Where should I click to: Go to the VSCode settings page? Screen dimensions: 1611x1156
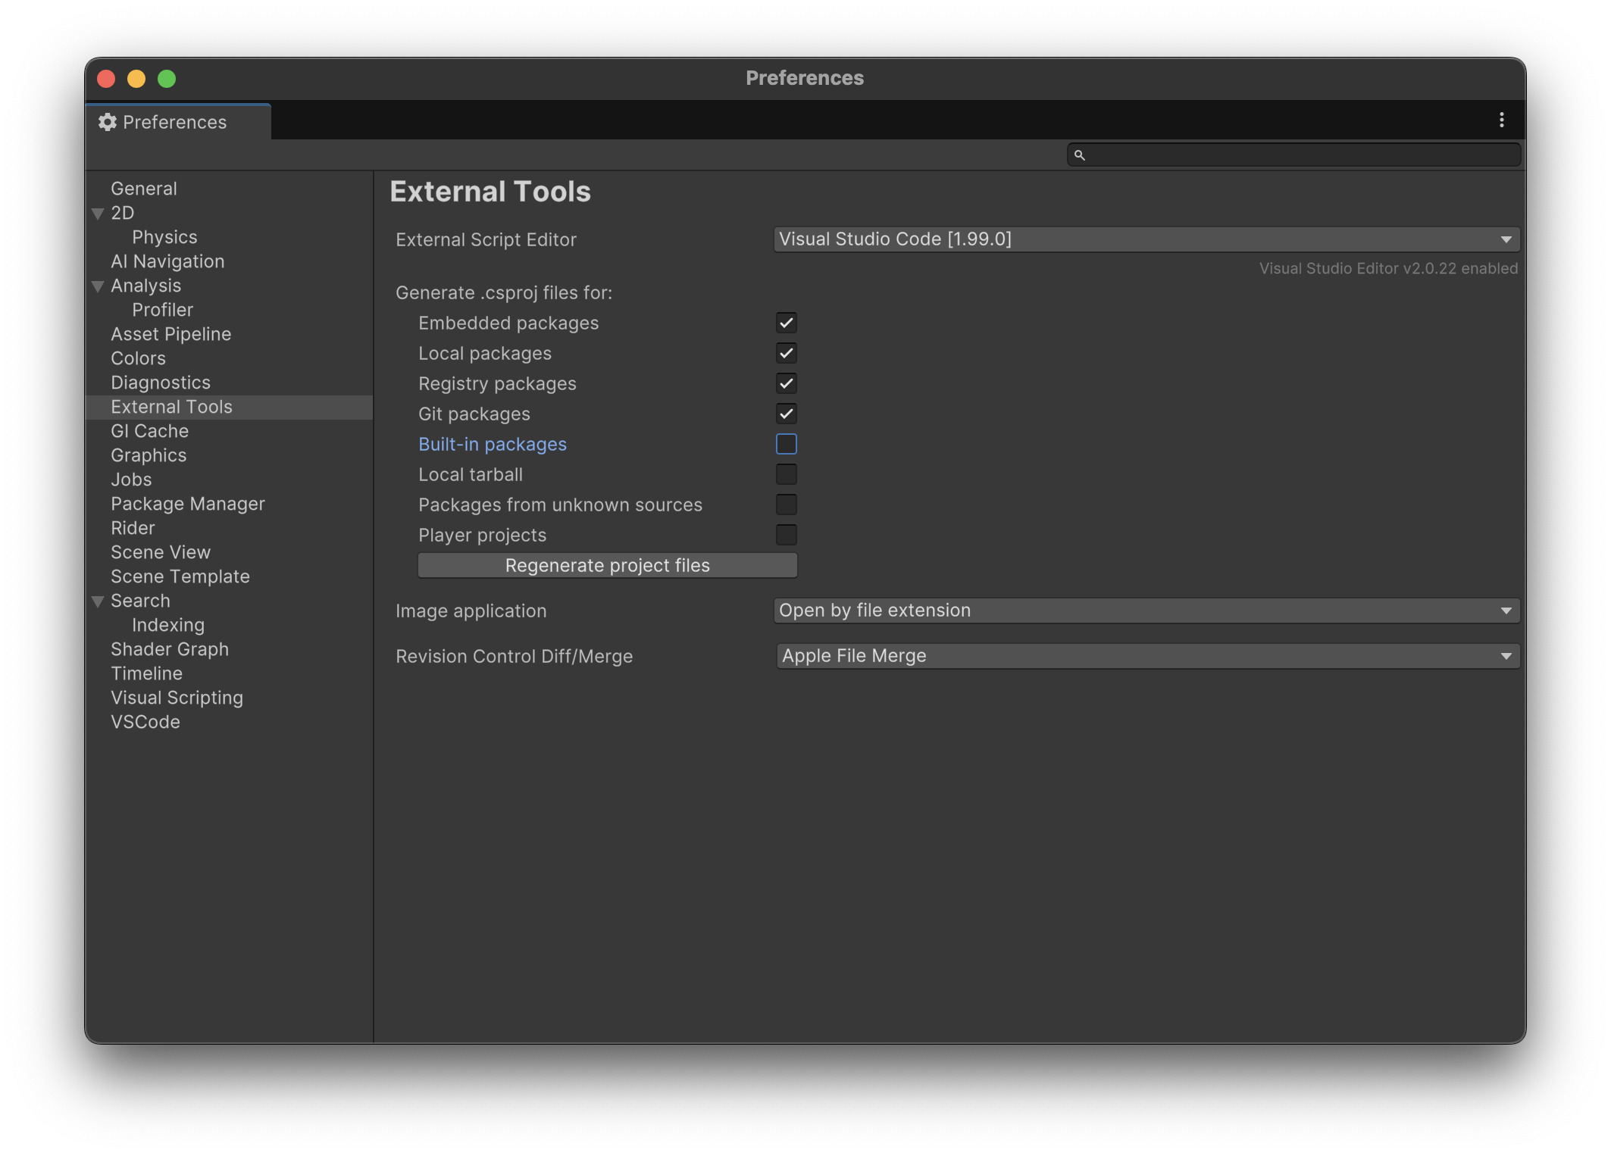click(145, 722)
